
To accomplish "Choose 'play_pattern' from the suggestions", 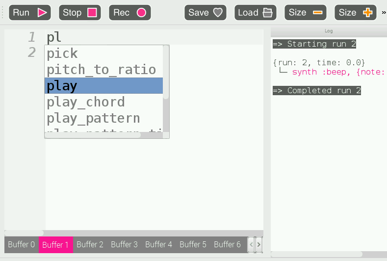I will [93, 118].
